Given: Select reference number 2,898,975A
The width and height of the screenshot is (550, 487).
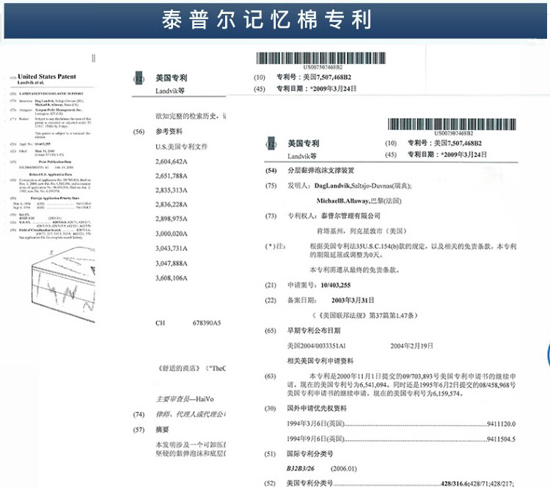Looking at the screenshot, I should (x=172, y=219).
